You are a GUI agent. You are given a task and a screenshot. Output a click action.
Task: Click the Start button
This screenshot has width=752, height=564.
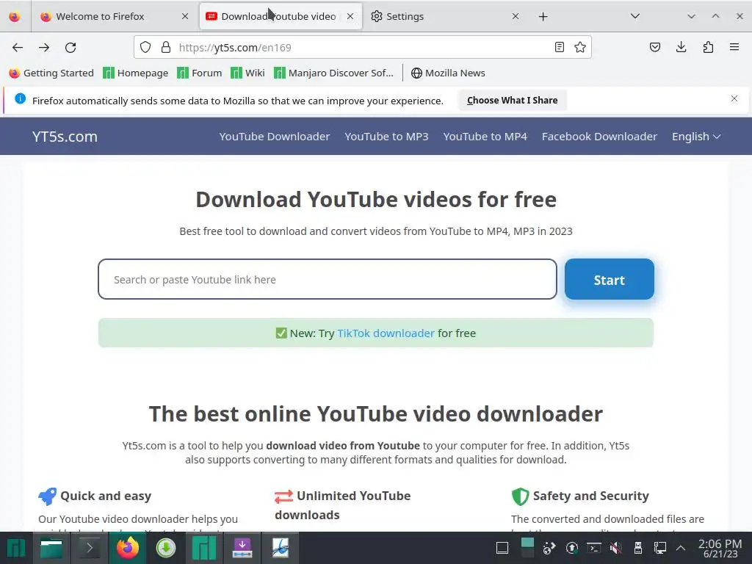point(609,280)
